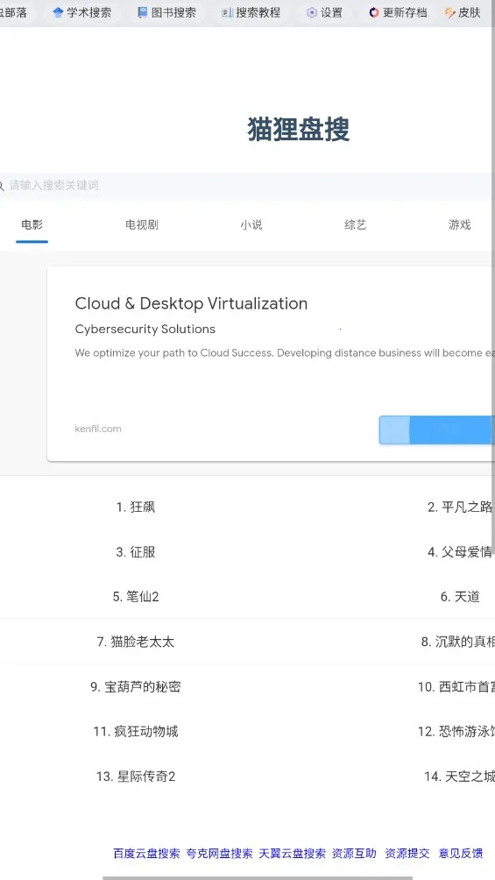Open the Cloud & Desktop Virtualization ad title
Viewport: 495px width, 880px height.
[191, 303]
